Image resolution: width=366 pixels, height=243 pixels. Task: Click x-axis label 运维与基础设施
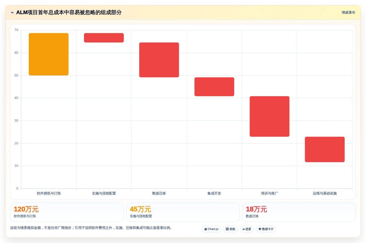coord(325,193)
